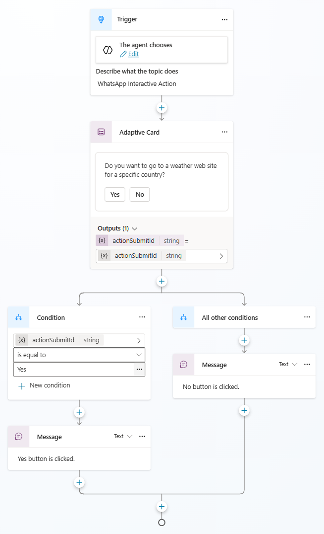Click the 'Yes' value input field in Condition
324x534 pixels.
[x=74, y=369]
